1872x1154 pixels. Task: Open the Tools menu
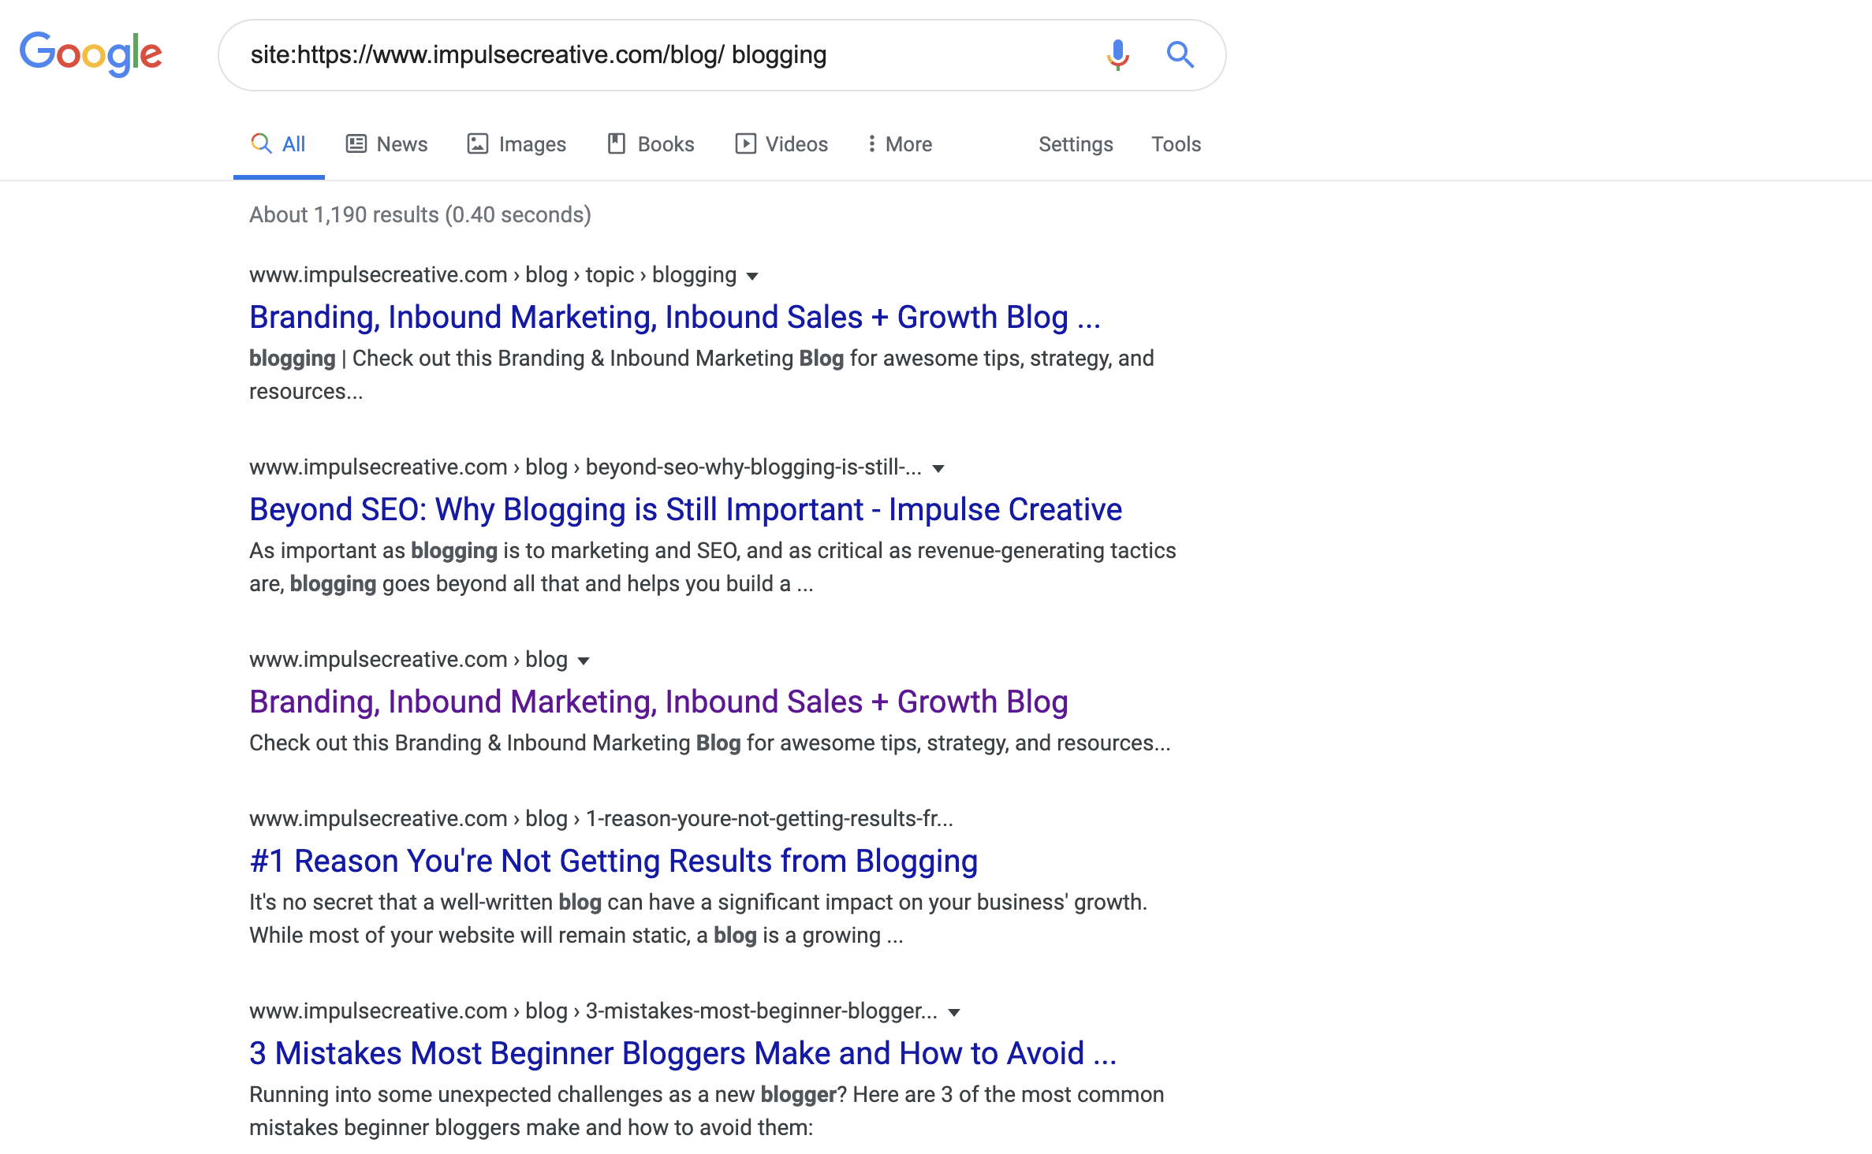[1176, 143]
